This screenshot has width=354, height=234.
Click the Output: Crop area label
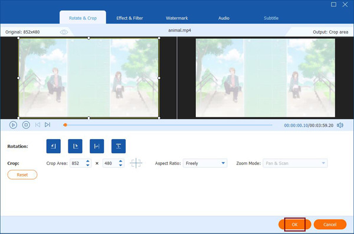coord(330,32)
